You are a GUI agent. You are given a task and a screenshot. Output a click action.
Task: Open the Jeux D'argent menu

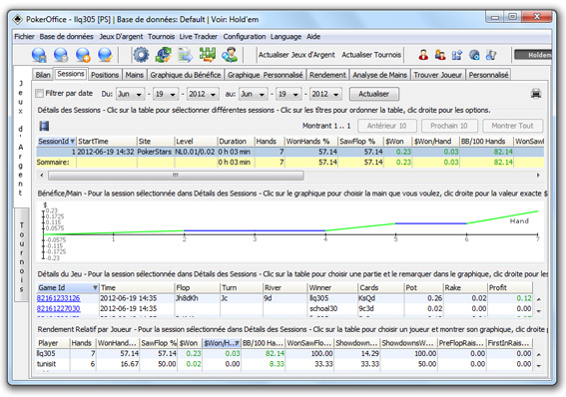121,37
